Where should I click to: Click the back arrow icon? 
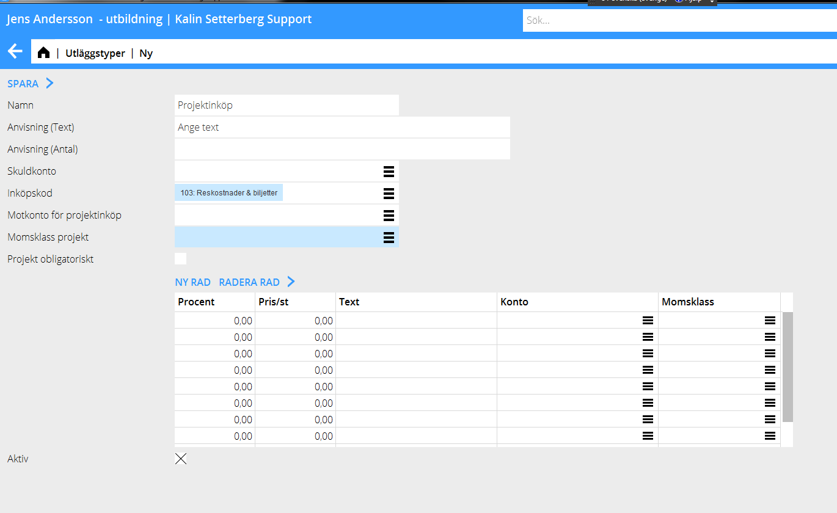15,52
